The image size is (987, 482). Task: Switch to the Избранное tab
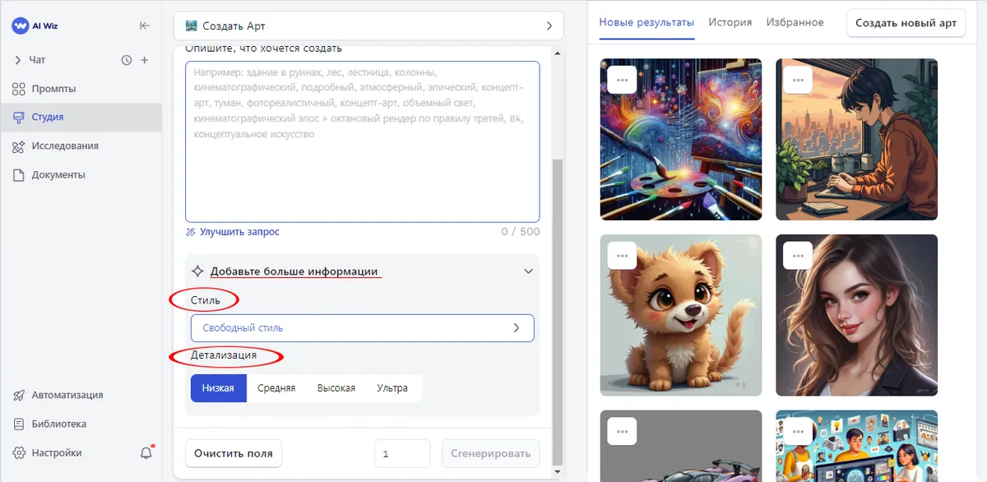tap(795, 22)
